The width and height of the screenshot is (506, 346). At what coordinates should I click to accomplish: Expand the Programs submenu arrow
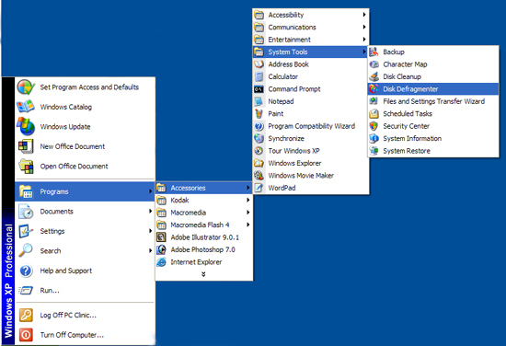pos(150,191)
